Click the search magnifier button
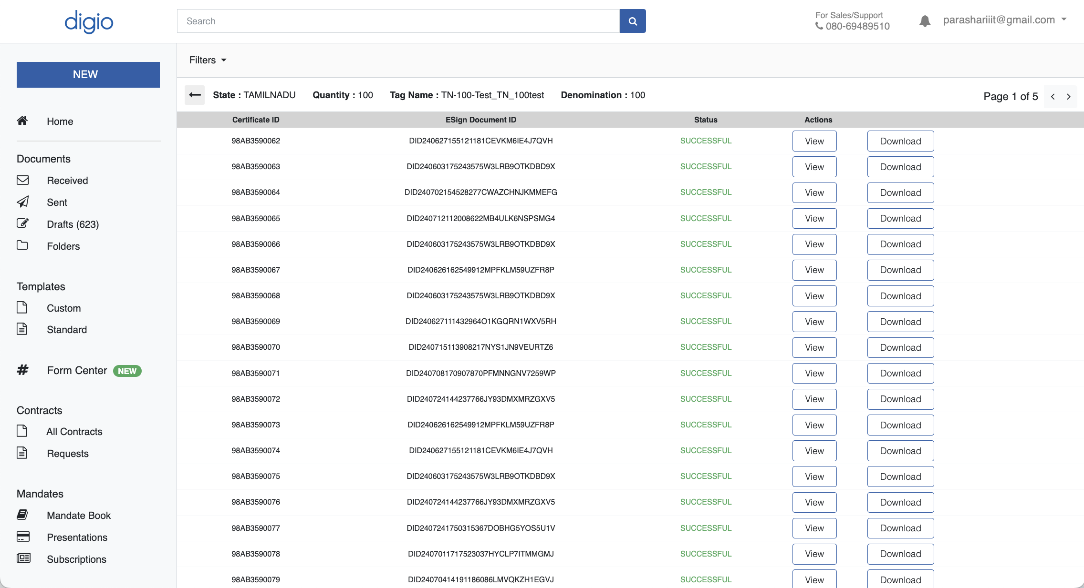 tap(633, 21)
